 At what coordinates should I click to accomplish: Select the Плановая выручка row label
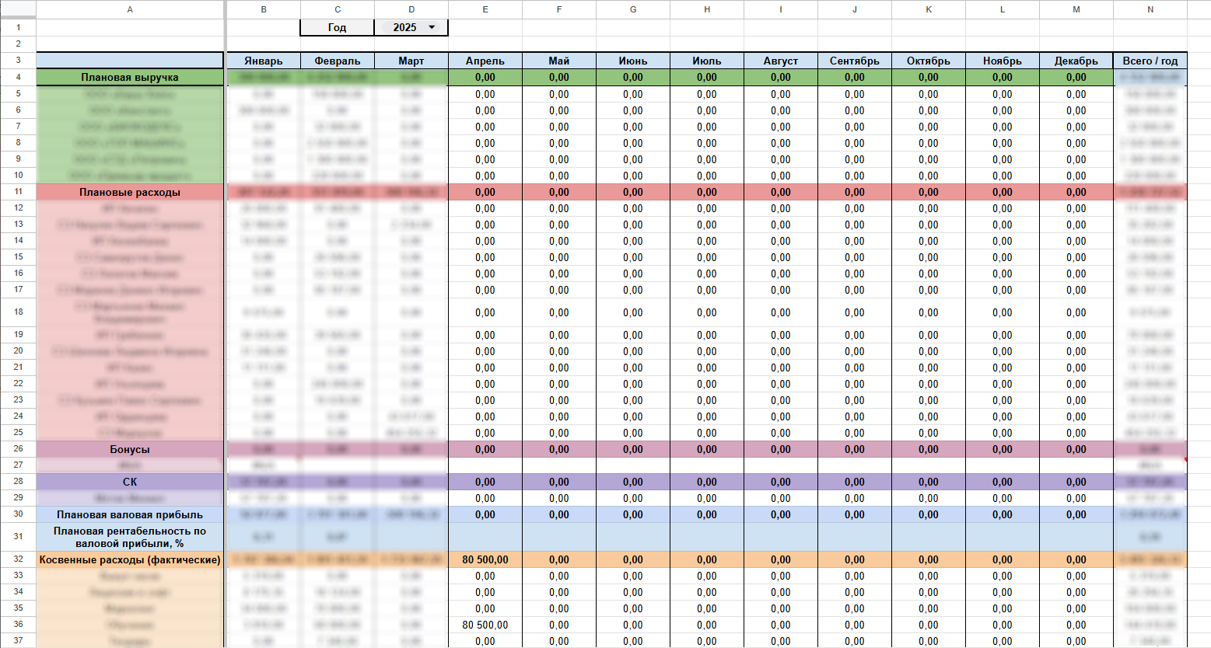pos(130,77)
